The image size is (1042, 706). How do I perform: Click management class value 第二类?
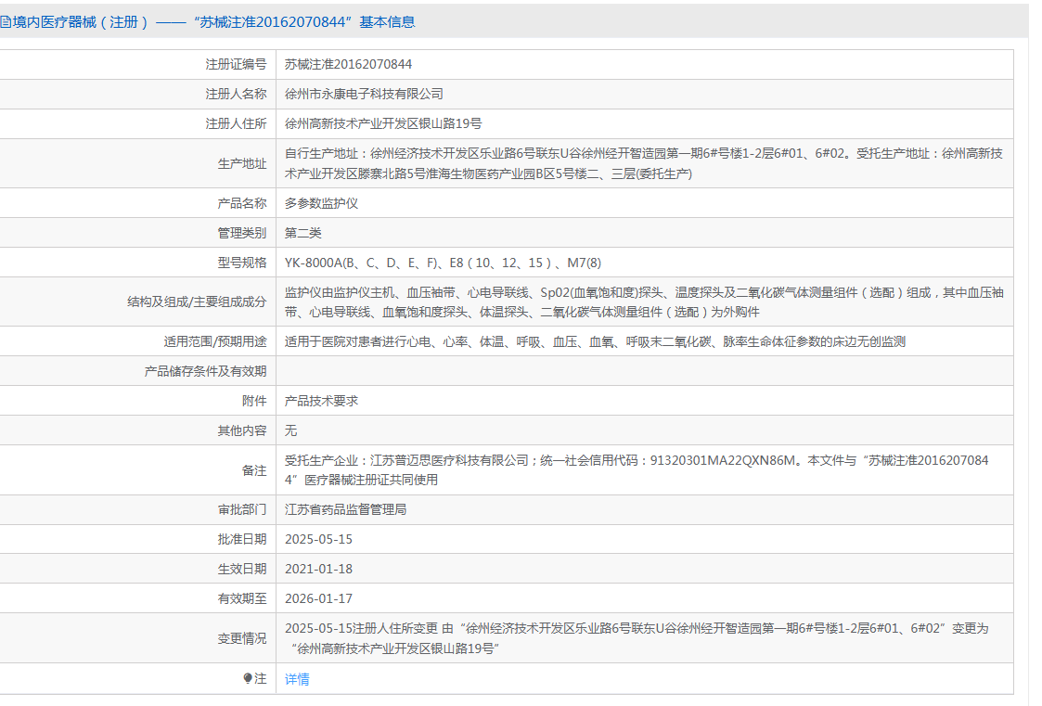[303, 233]
